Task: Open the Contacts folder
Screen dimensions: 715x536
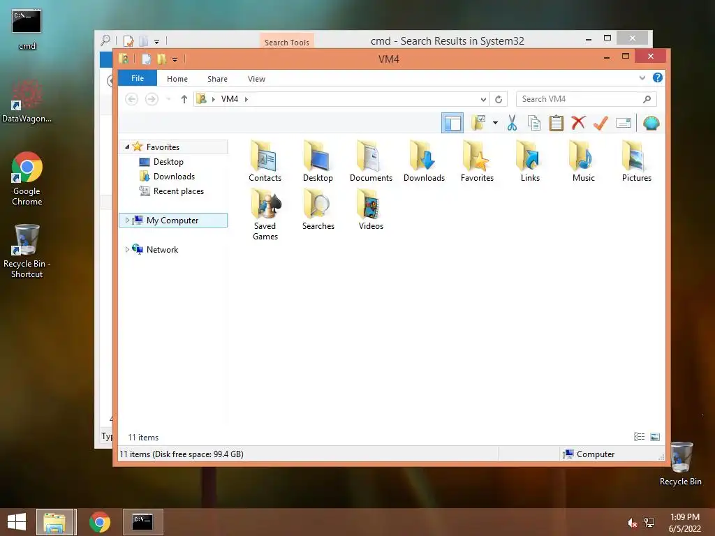Action: [265, 161]
